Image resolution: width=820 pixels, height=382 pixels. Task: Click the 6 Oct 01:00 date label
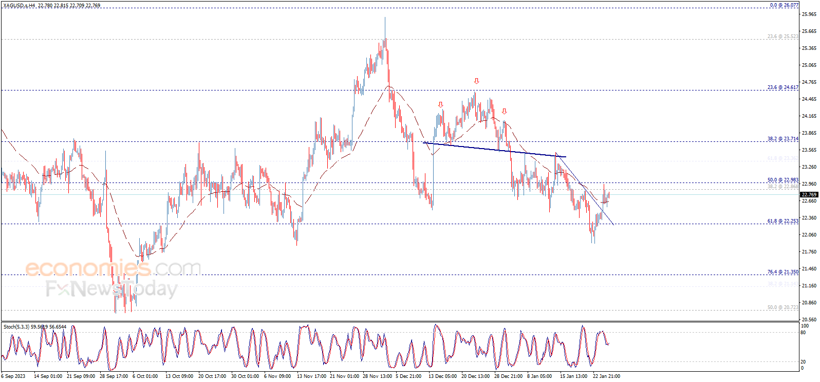[x=145, y=376]
